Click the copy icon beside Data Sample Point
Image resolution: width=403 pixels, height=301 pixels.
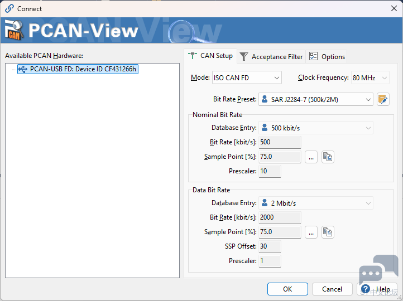click(328, 232)
